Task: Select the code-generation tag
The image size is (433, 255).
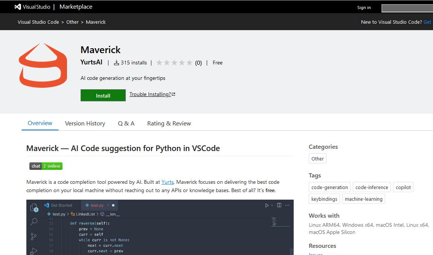Action: pos(329,187)
